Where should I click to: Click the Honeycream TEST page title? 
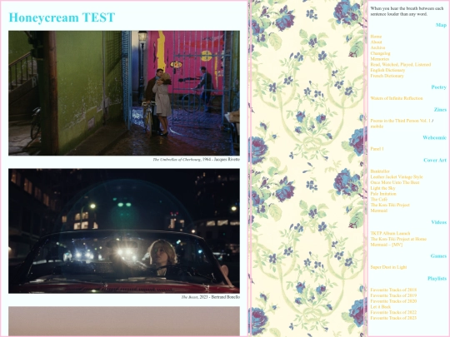click(x=62, y=17)
